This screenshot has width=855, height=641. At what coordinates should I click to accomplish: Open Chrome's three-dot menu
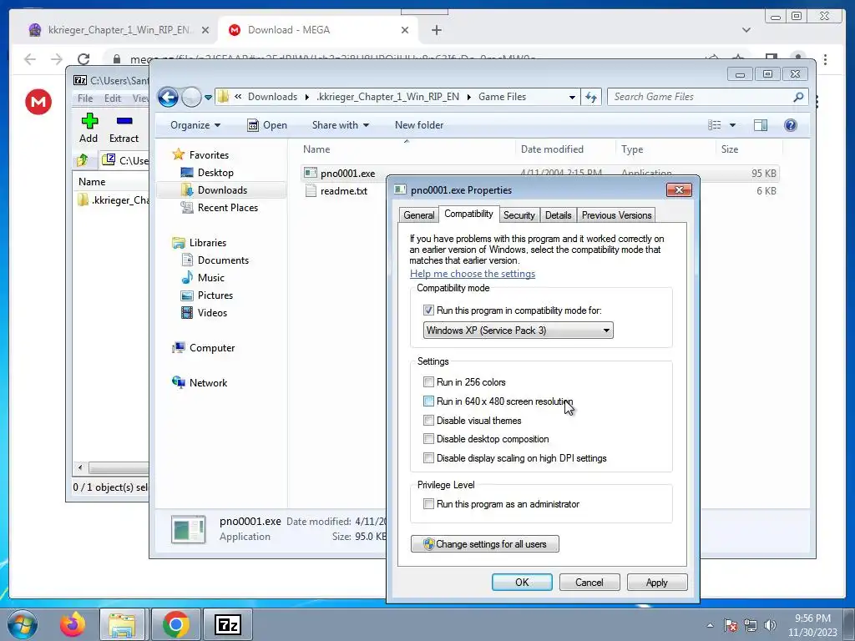click(826, 59)
